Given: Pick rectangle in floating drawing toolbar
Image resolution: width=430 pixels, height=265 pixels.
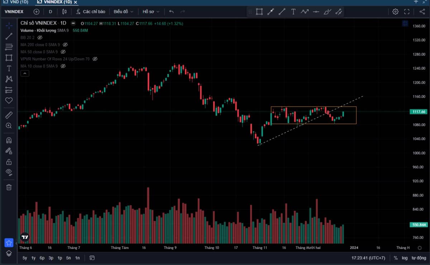Looking at the screenshot, I should click(x=259, y=11).
